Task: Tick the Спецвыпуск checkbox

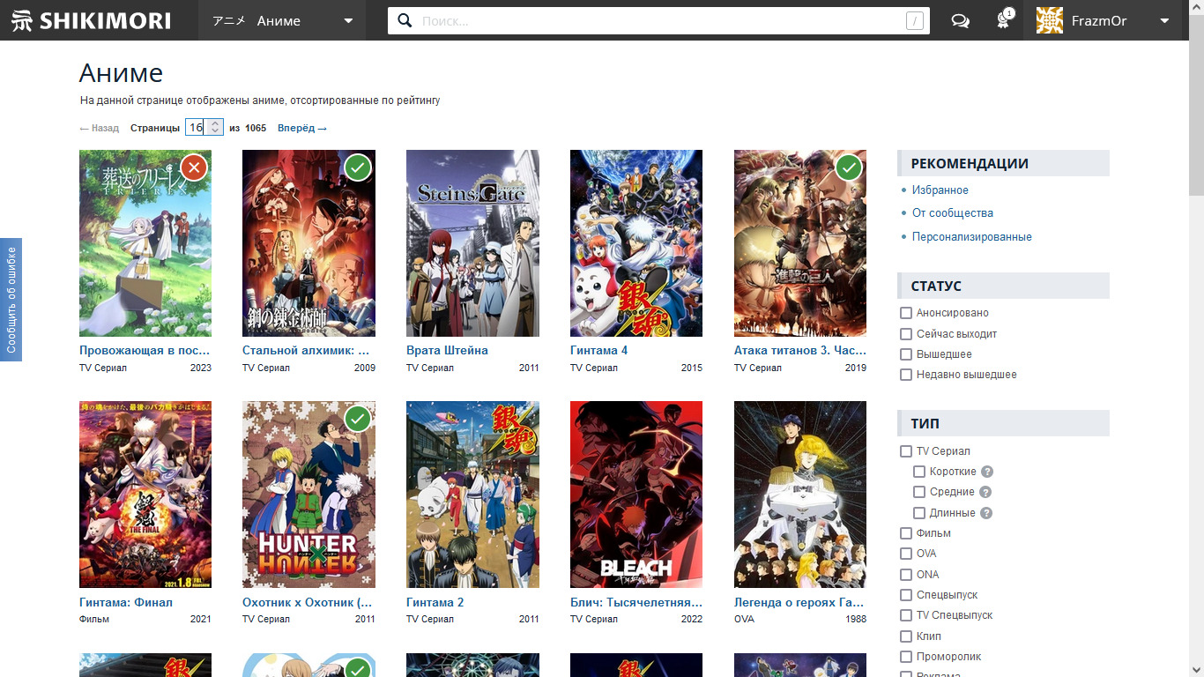Action: (905, 595)
